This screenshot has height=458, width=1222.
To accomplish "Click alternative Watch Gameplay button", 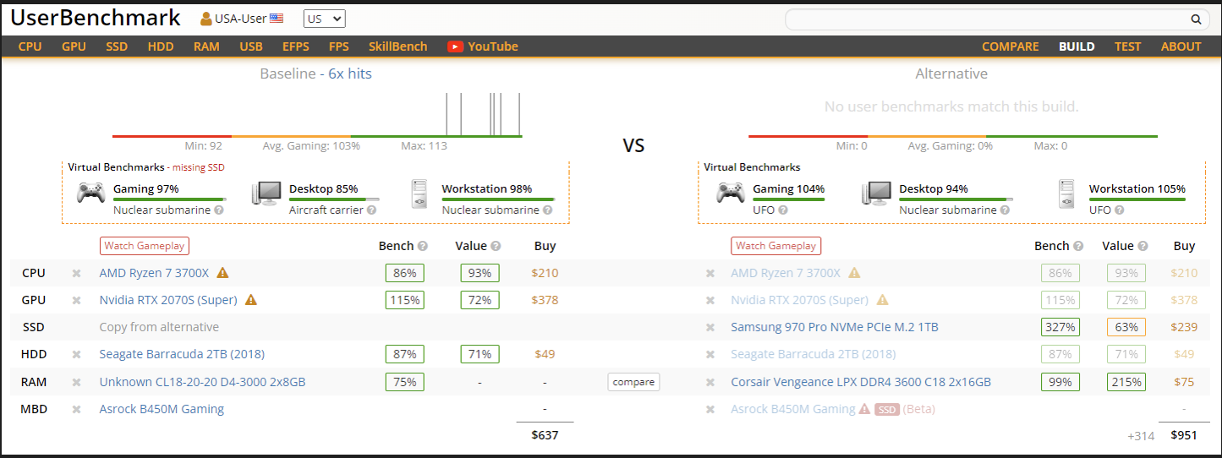I will click(775, 246).
